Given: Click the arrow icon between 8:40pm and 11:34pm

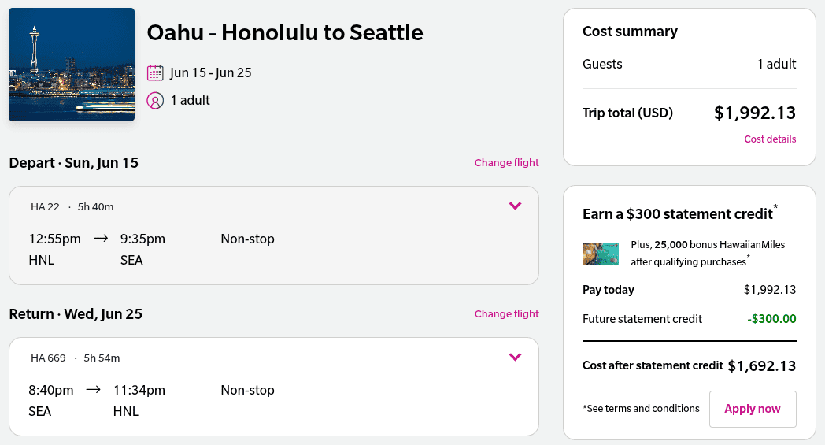Looking at the screenshot, I should point(93,389).
